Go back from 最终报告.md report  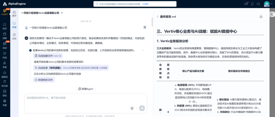[157, 17]
